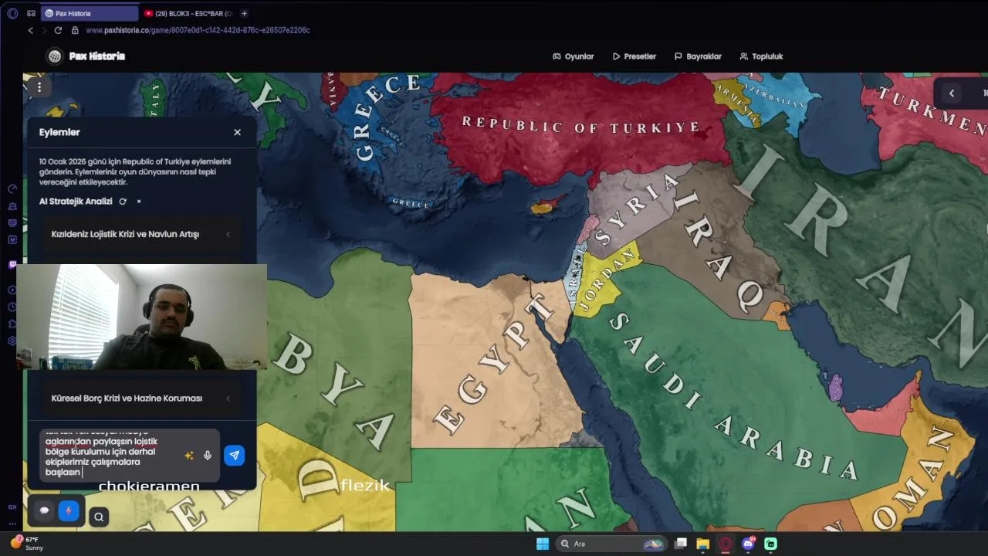
Task: Click the GX label in sidebar
Action: point(12,507)
